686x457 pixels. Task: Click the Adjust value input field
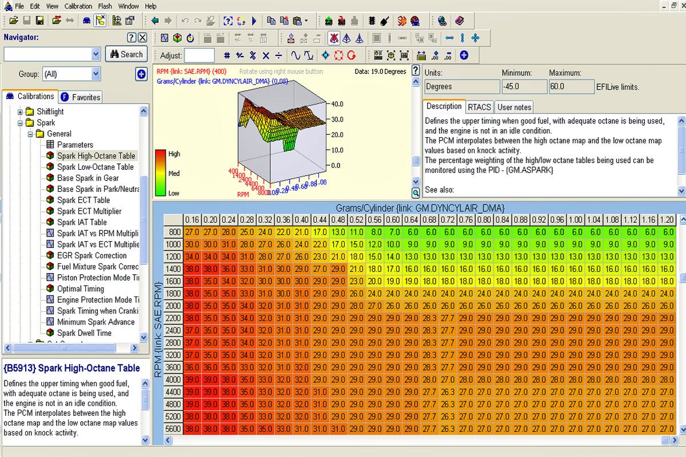click(200, 55)
